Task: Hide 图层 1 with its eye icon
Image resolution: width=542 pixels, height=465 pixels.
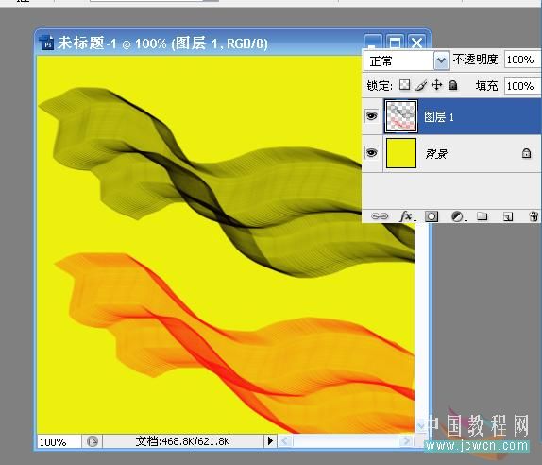Action: click(372, 116)
